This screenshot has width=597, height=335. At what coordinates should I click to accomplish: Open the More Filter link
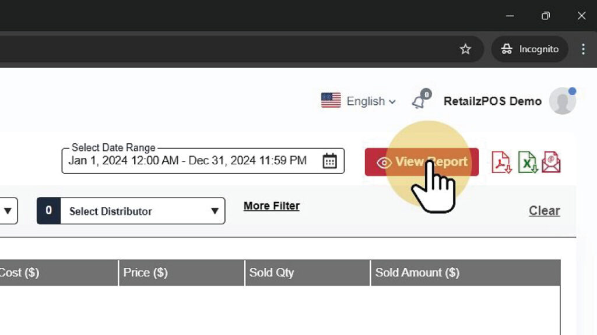click(x=271, y=206)
